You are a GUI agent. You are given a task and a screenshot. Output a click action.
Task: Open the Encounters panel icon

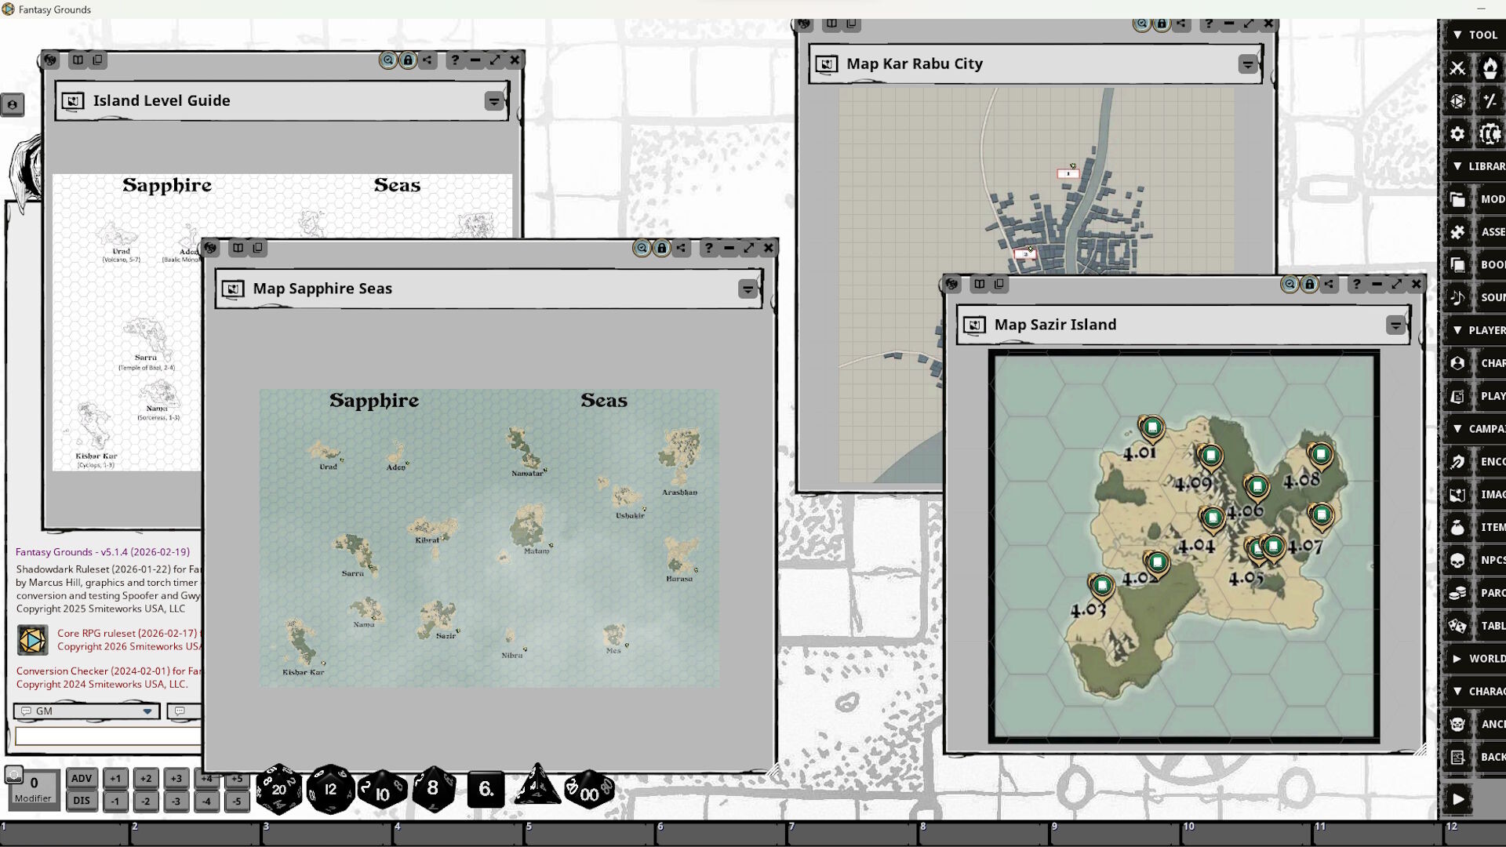[1458, 461]
